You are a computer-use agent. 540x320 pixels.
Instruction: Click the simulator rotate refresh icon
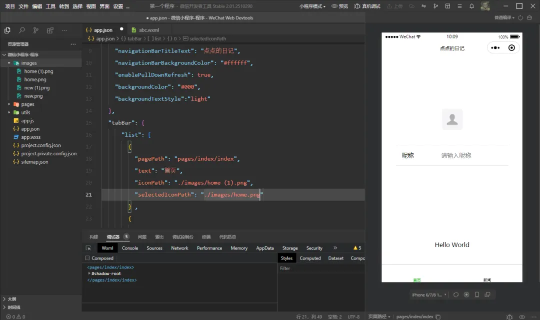tap(456, 295)
